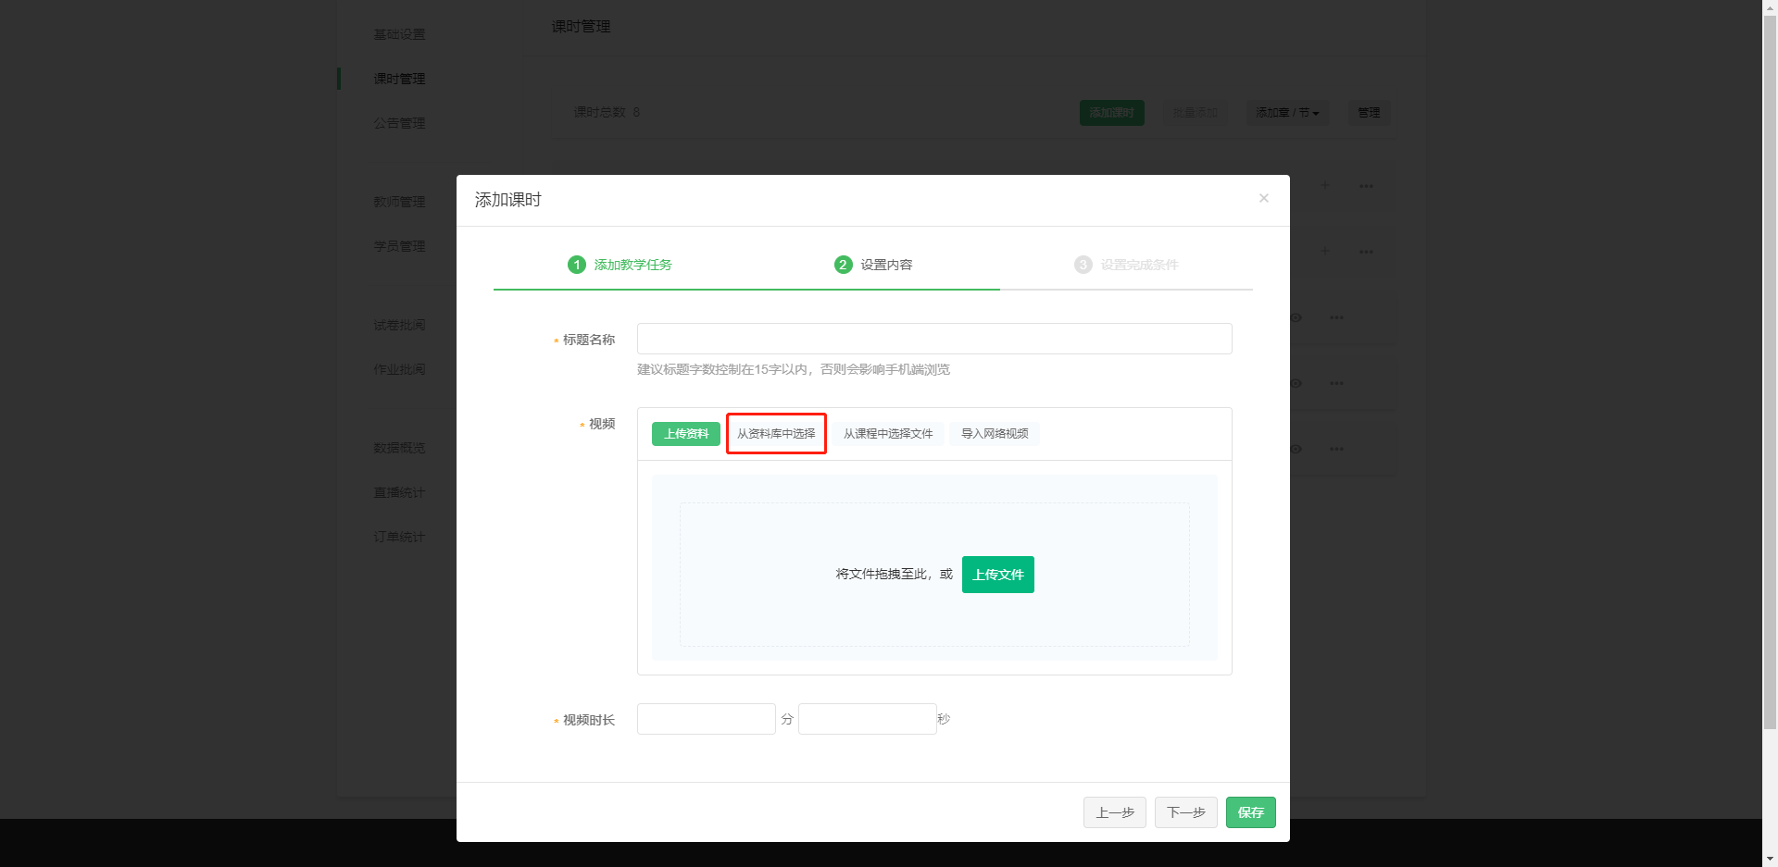
Task: Focus the 标题名称 text field
Action: pyautogui.click(x=934, y=339)
